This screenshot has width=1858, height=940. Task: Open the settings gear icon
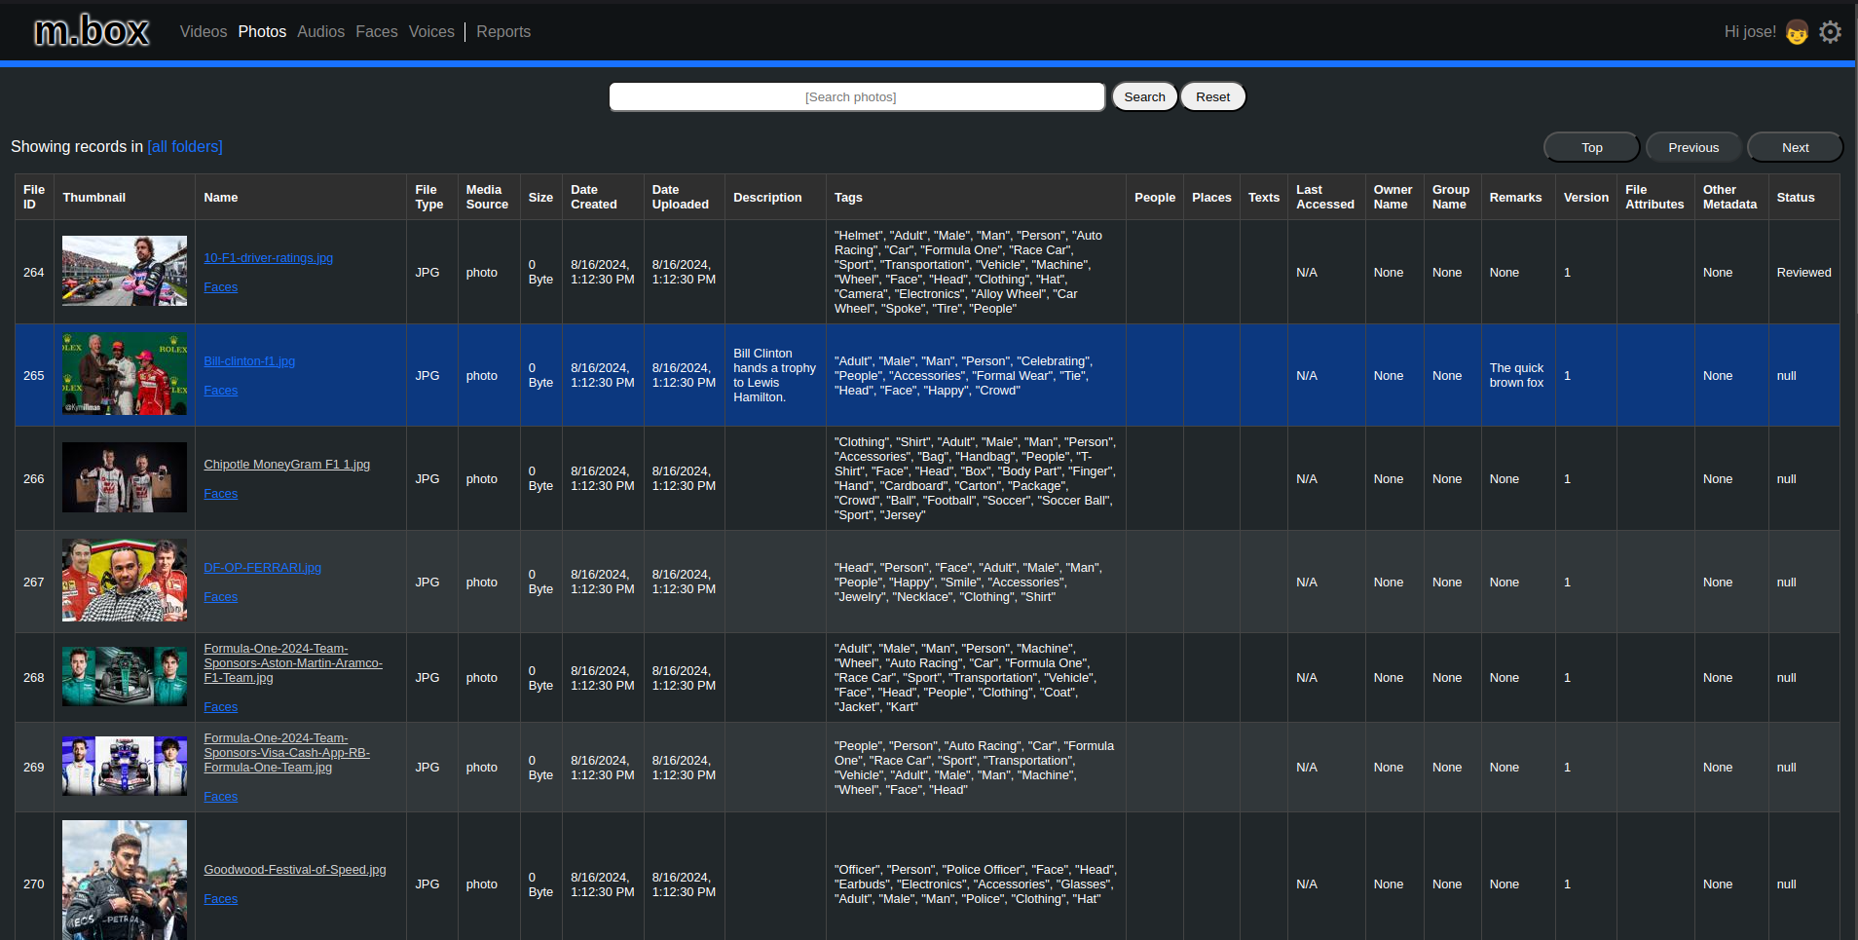tap(1830, 32)
